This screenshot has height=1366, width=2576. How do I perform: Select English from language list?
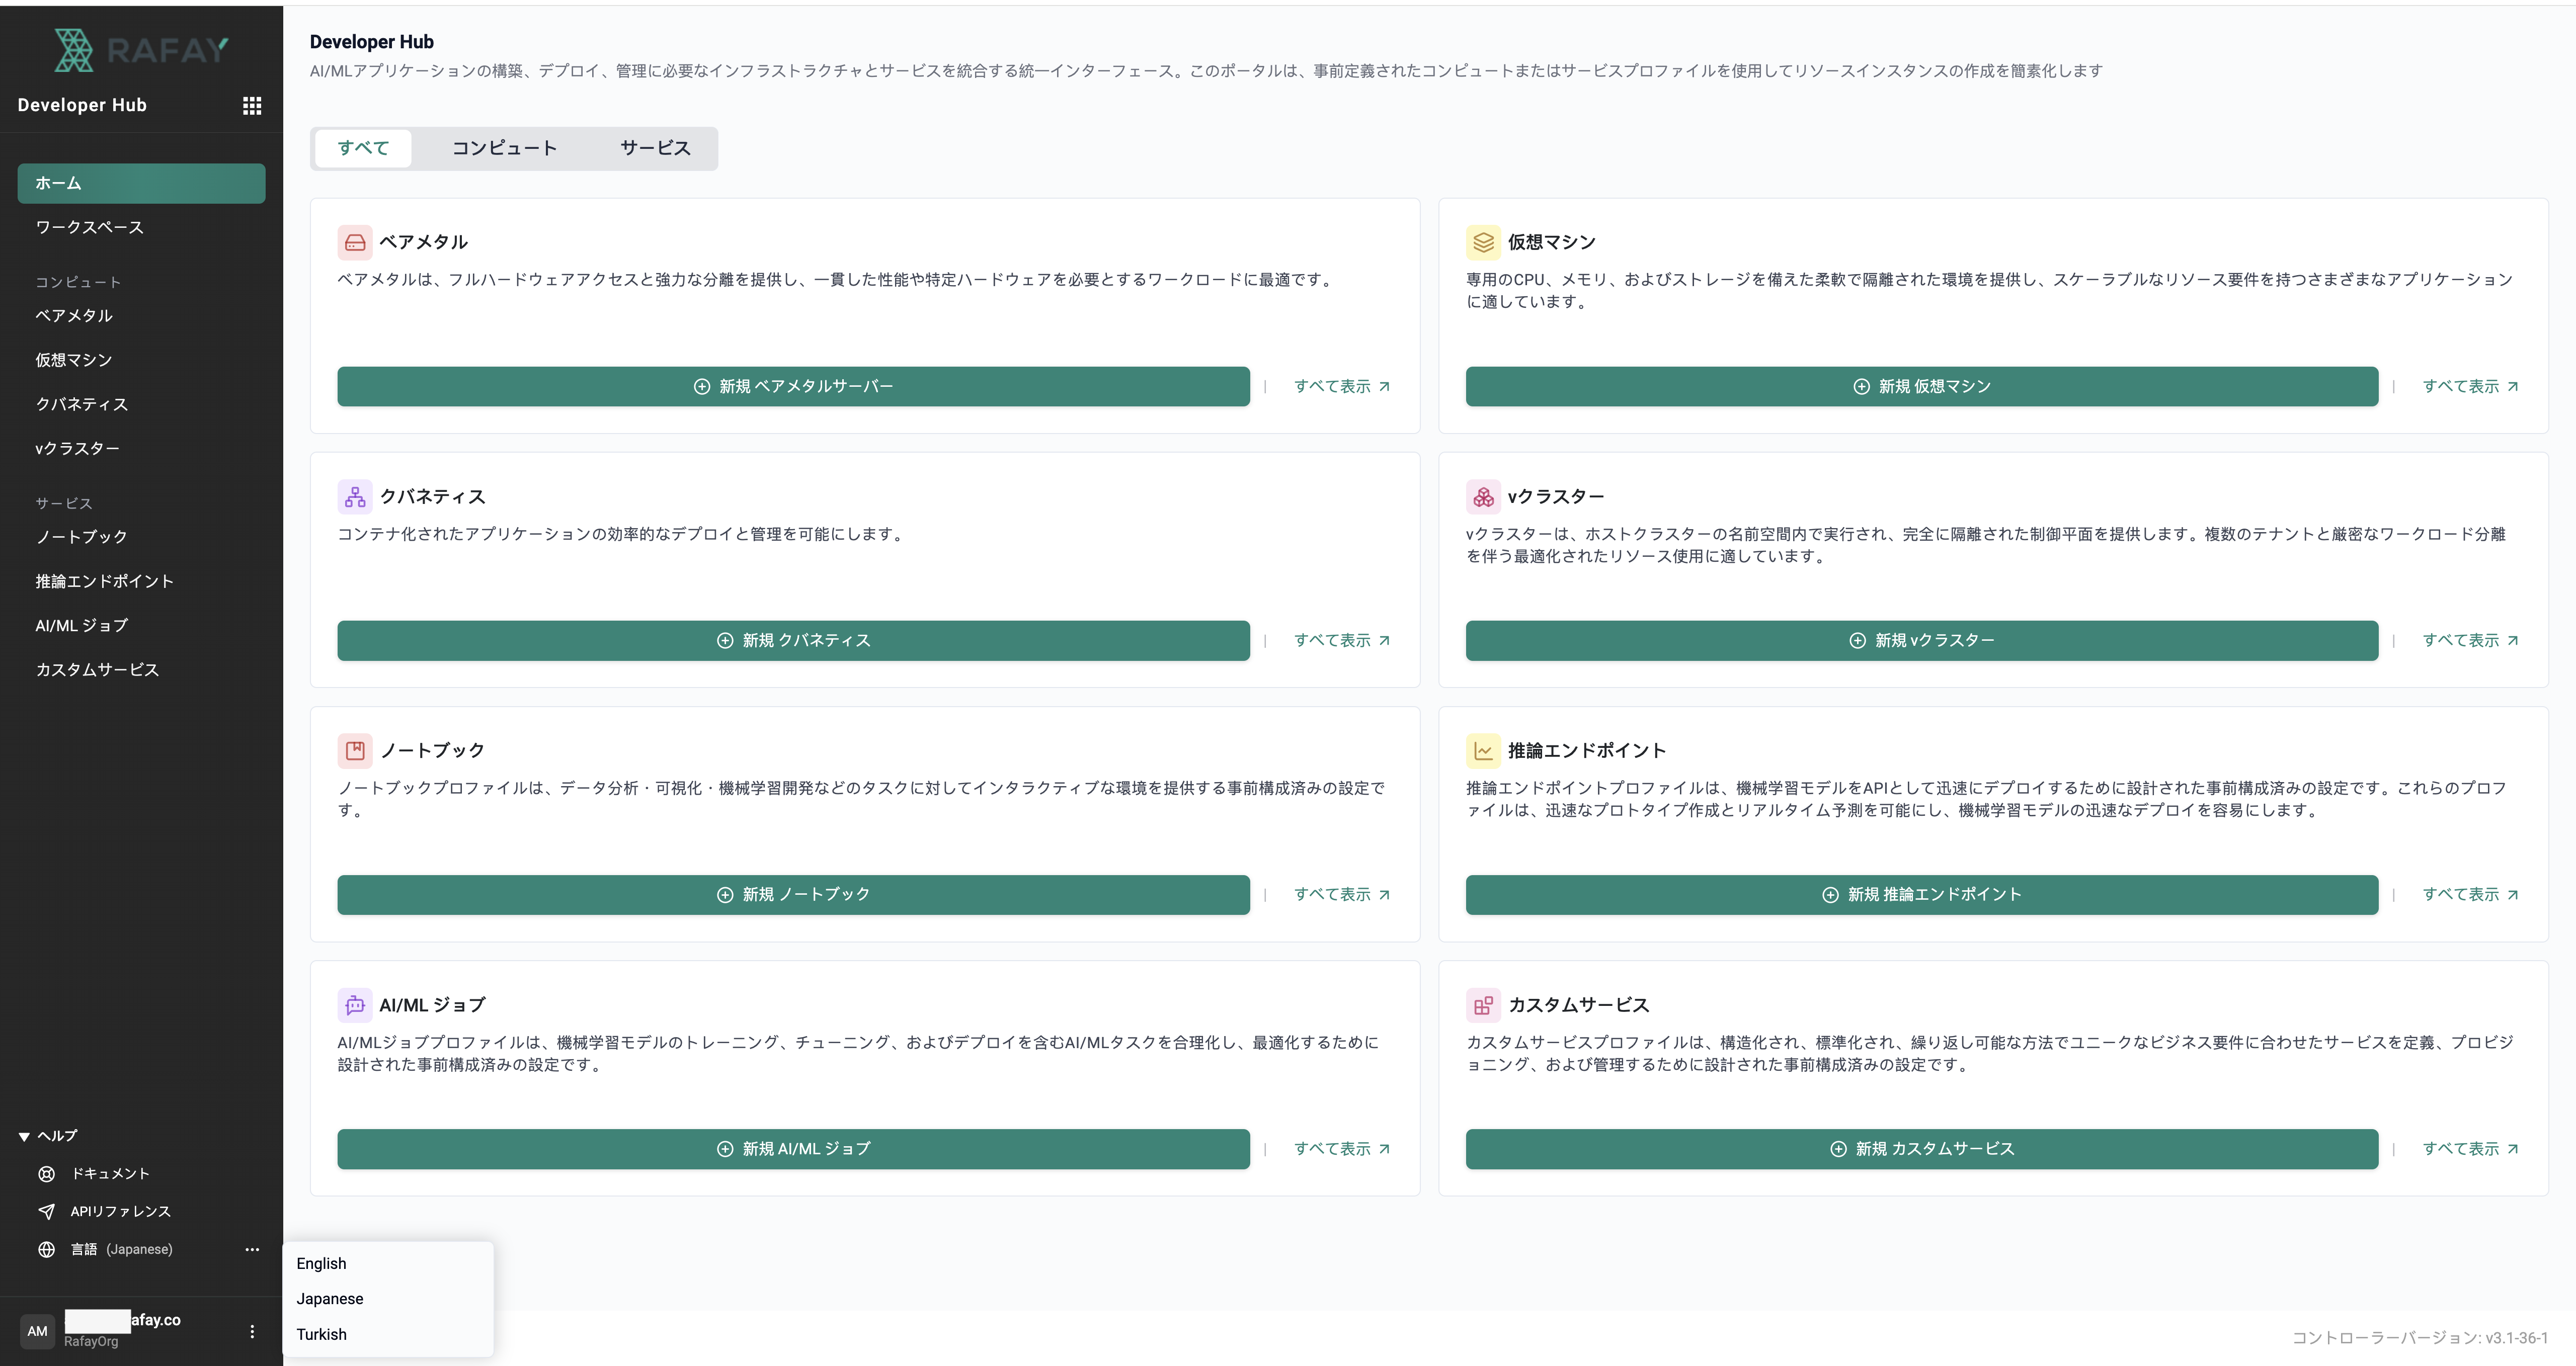(321, 1263)
